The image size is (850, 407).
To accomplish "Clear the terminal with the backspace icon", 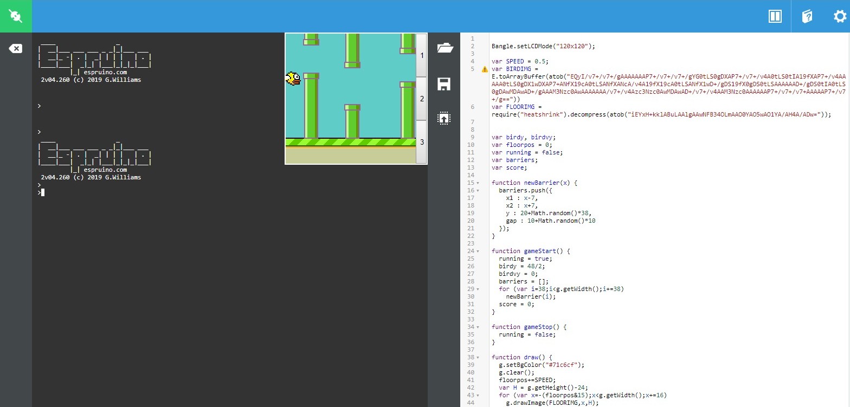I will click(16, 49).
